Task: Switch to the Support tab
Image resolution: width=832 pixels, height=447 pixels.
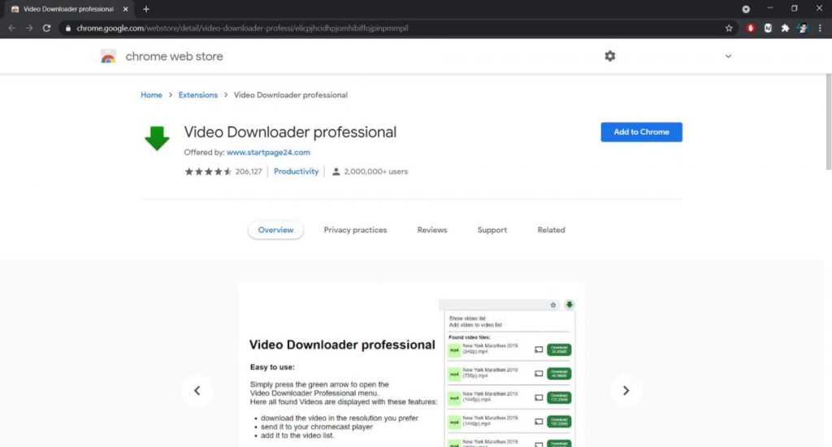Action: point(492,230)
